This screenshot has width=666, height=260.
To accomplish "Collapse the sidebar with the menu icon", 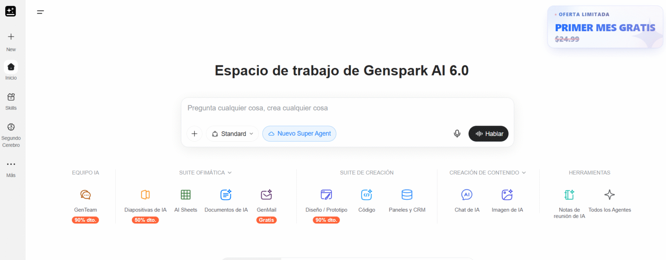I will (x=40, y=12).
